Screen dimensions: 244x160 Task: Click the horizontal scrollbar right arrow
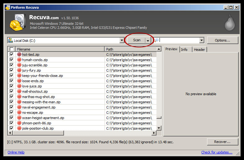click(x=154, y=133)
